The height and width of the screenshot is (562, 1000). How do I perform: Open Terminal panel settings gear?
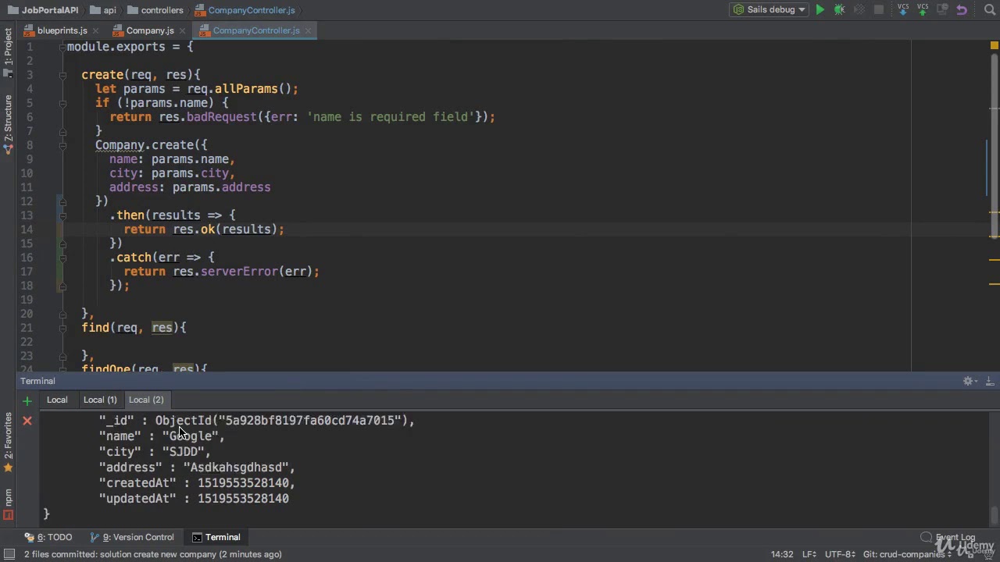coord(969,381)
